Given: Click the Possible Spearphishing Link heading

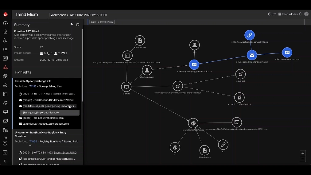Looking at the screenshot, I should coord(33,81).
